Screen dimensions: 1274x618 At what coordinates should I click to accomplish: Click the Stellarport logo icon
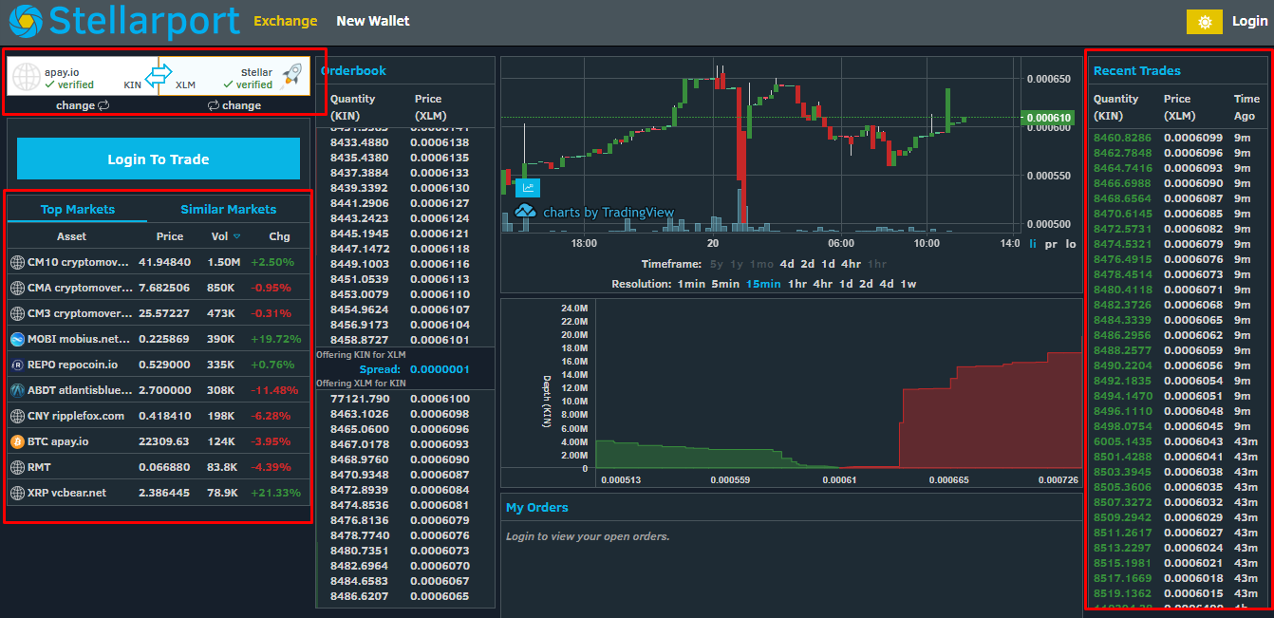(x=26, y=21)
